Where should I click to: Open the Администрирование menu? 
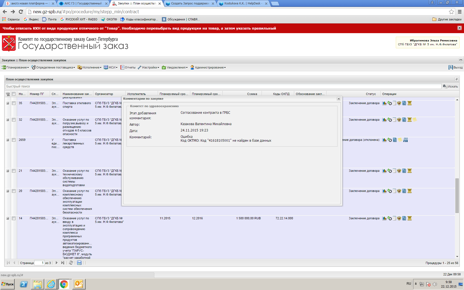[x=208, y=67]
